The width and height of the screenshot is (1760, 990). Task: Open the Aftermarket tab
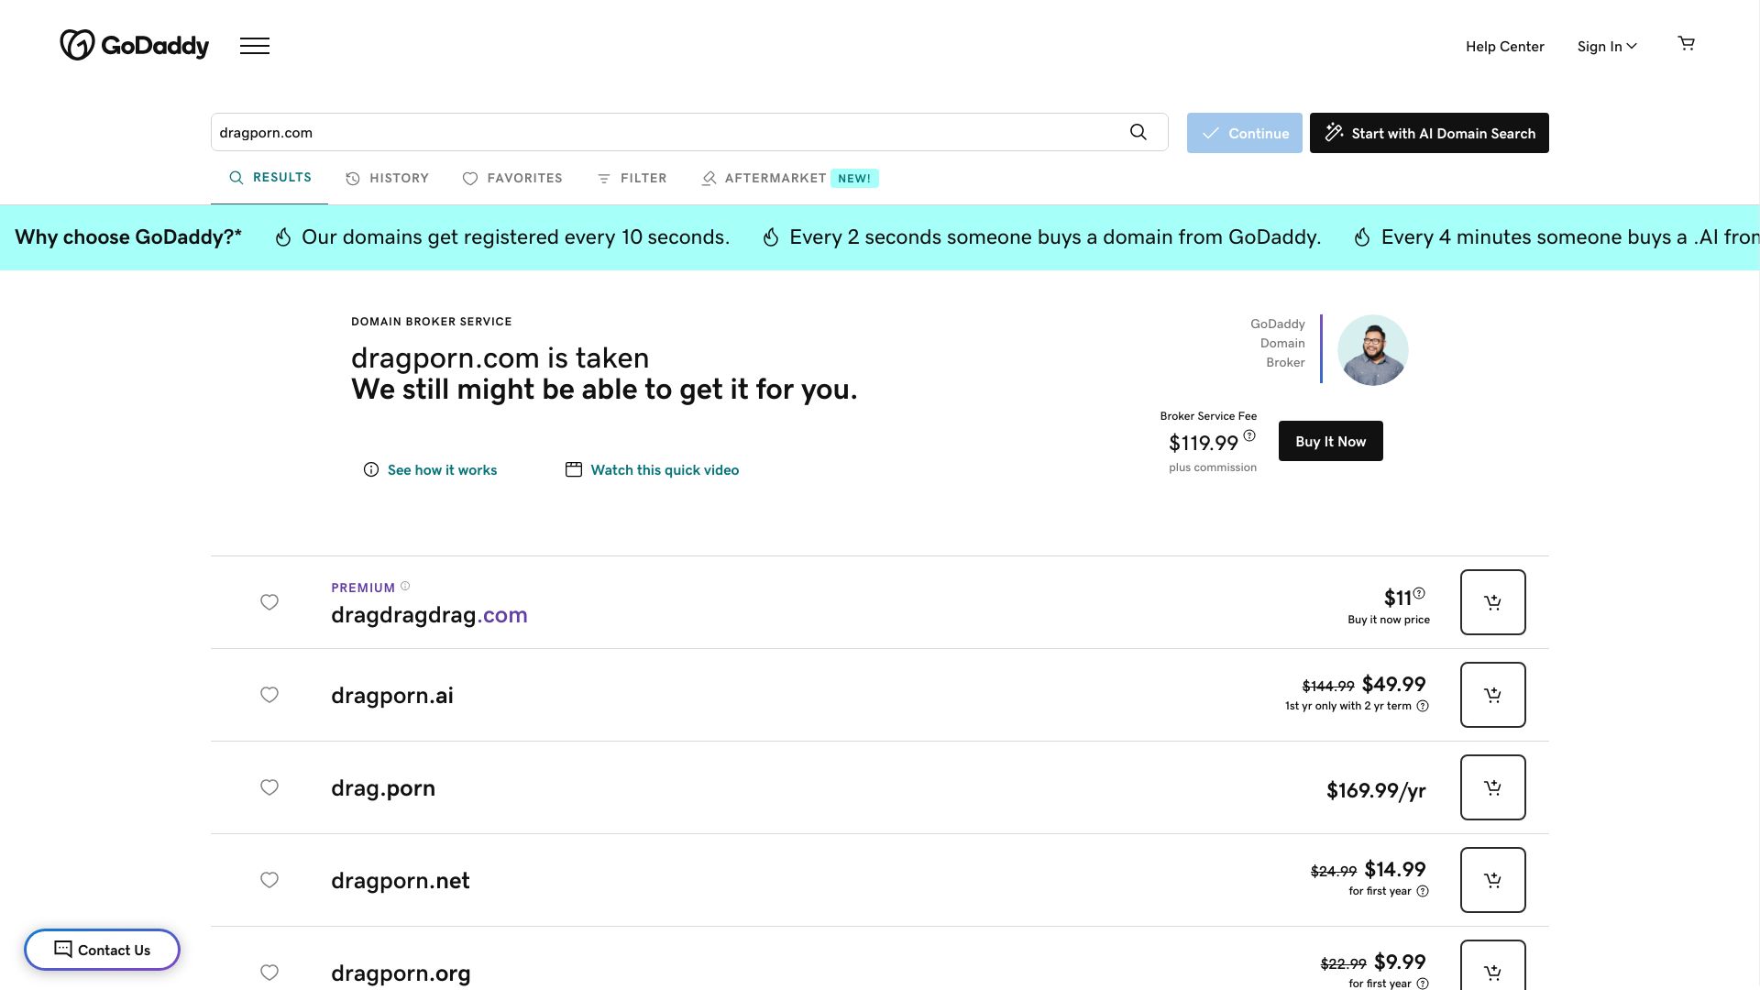click(775, 178)
